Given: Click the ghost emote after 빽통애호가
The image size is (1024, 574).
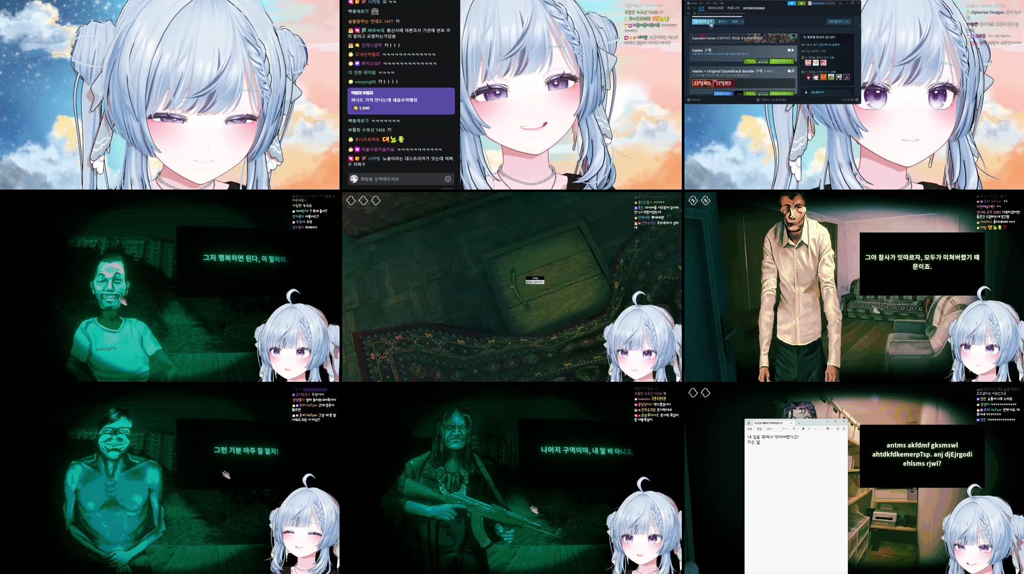Looking at the screenshot, I should point(375,11).
